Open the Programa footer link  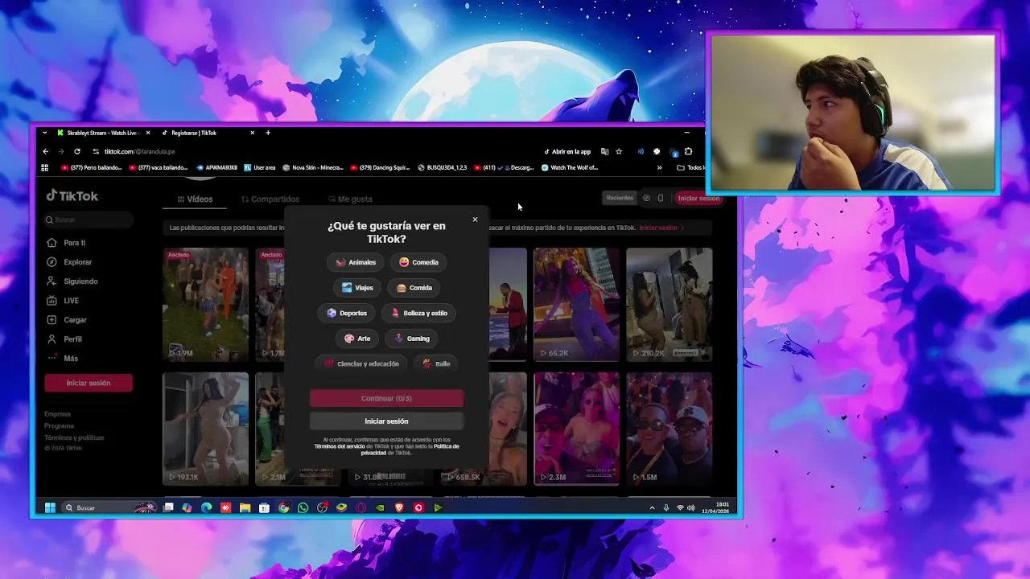click(59, 426)
